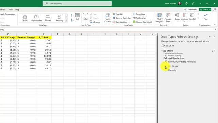Open Group dropdown menu
Image resolution: width=218 pixels, height=123 pixels.
coord(177,22)
